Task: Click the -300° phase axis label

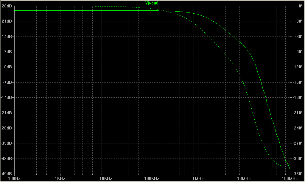Action: [298, 158]
